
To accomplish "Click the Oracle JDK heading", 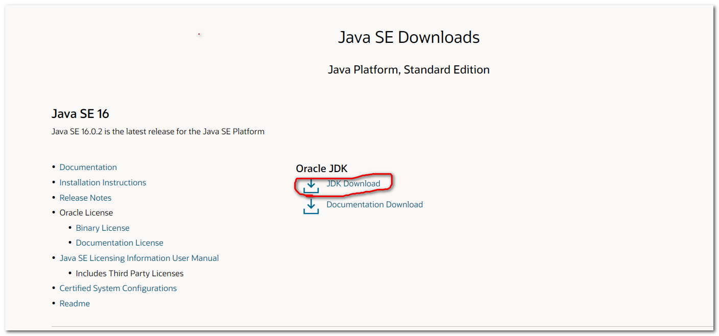I will click(x=322, y=169).
